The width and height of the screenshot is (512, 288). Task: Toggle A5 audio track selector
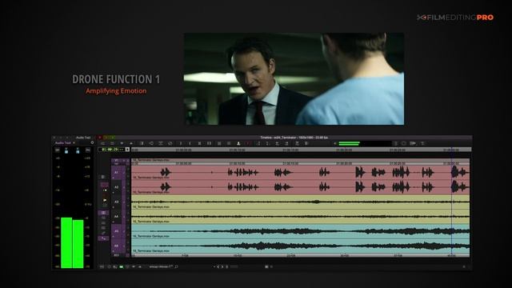pos(116,231)
